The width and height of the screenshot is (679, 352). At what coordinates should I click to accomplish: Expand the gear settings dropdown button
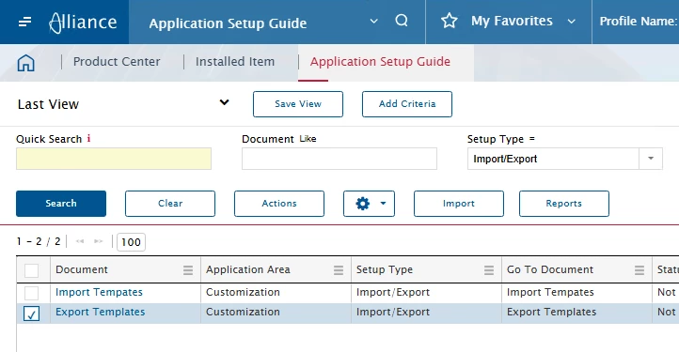(369, 204)
